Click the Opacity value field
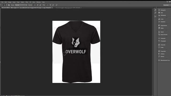This screenshot has width=171, height=96. 35,5
